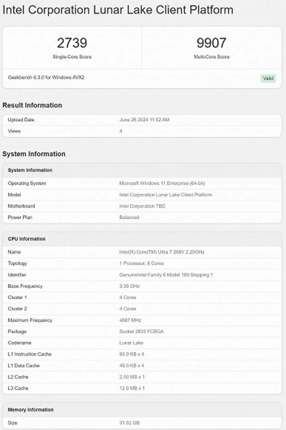286x430 pixels.
Task: Click the Operating System label
Action: [27, 183]
